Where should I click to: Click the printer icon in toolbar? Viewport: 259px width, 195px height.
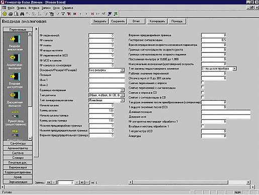click(11, 14)
